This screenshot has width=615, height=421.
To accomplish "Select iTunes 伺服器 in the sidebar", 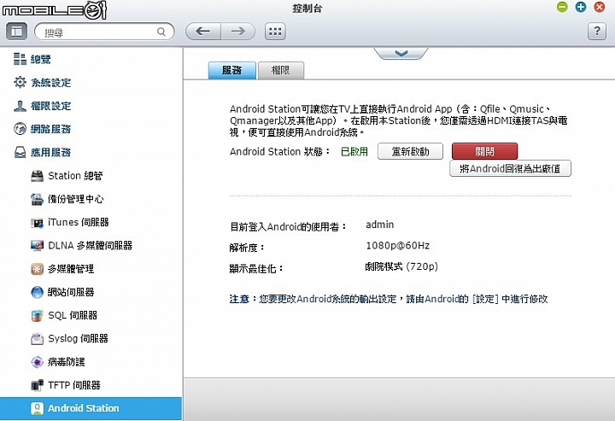I will point(78,222).
